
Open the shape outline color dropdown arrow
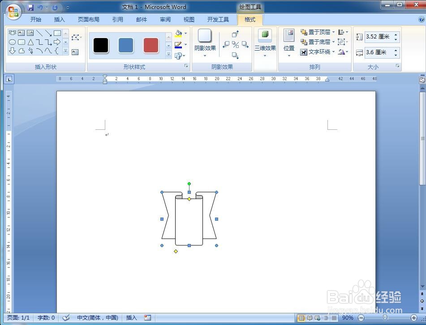(185, 44)
